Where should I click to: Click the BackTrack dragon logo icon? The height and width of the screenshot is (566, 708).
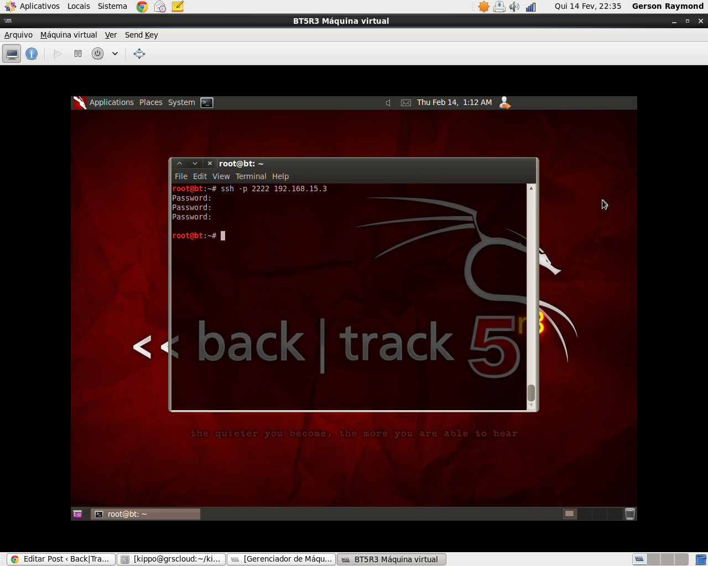click(80, 102)
